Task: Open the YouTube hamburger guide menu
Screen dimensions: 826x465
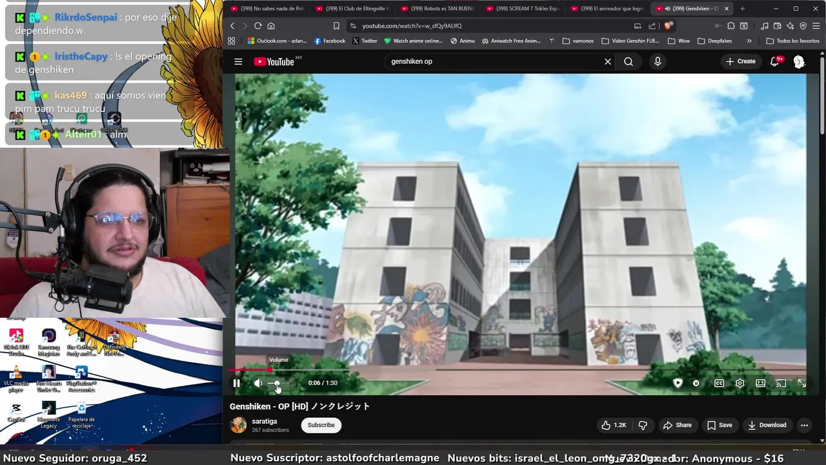Action: (x=238, y=61)
